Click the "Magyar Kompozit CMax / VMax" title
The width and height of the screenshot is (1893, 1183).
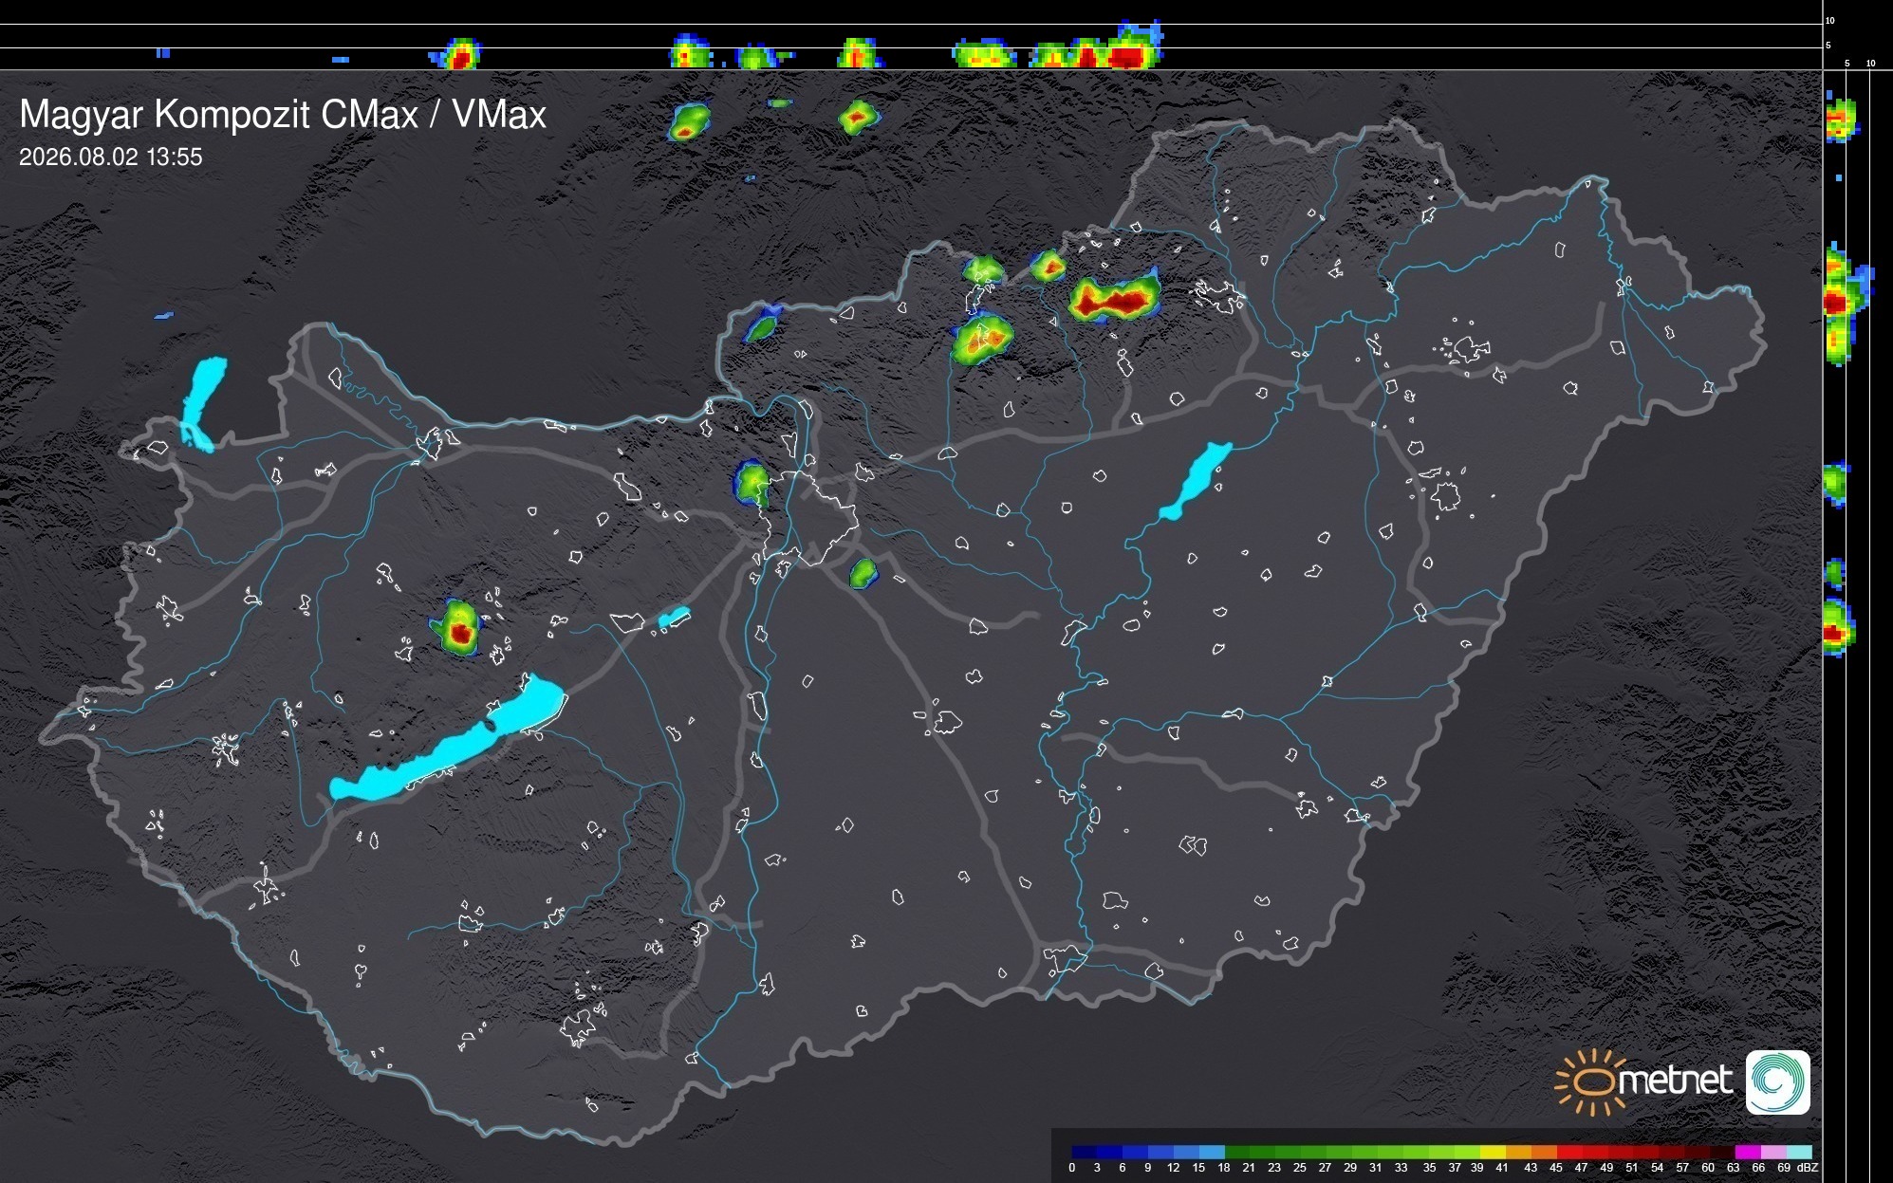tap(283, 115)
